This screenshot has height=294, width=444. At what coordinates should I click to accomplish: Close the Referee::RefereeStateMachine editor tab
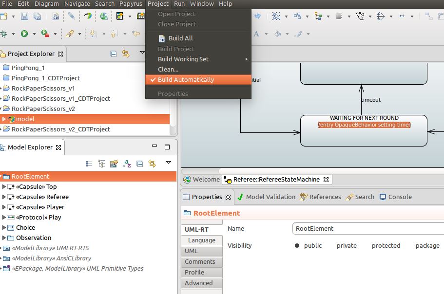pos(326,180)
